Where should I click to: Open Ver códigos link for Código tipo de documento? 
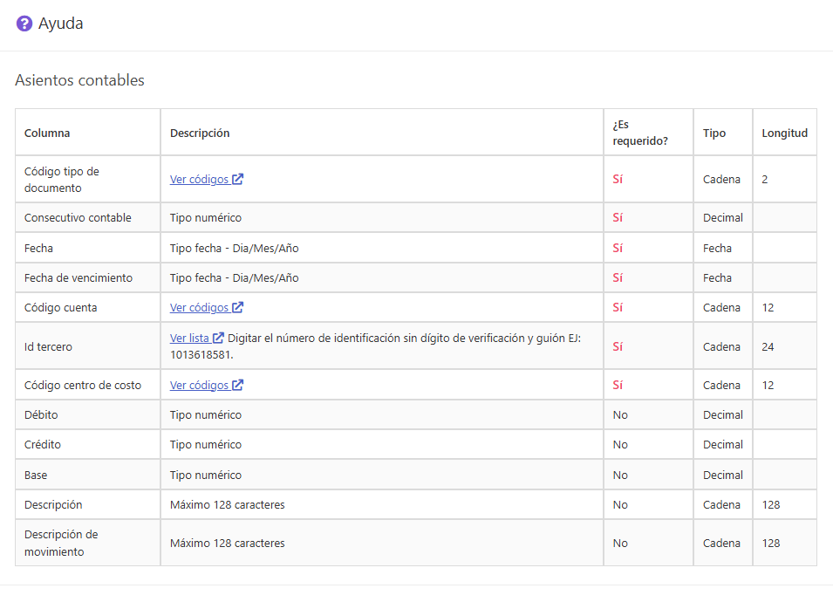(x=199, y=180)
